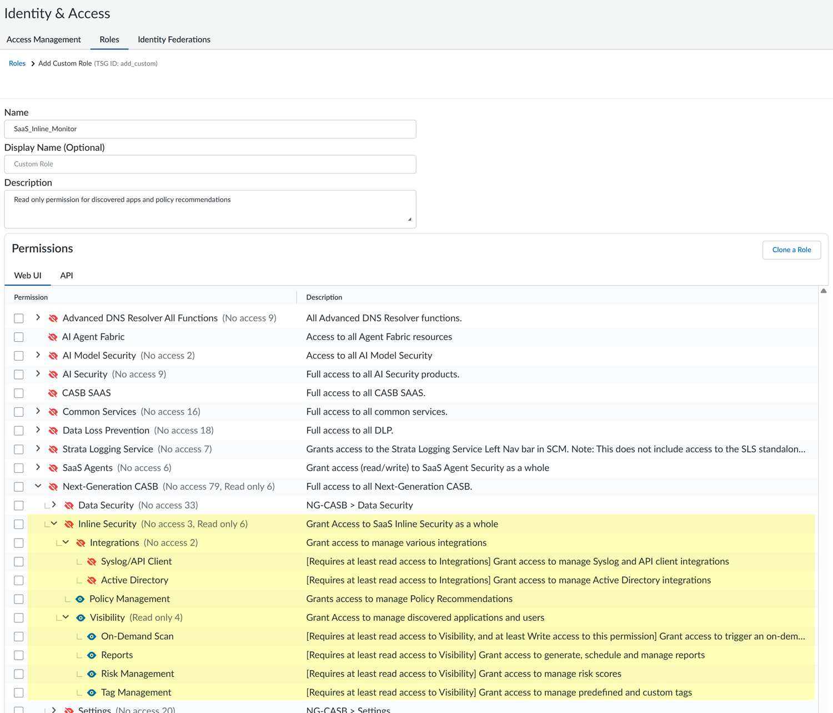Viewport: 833px width, 713px height.
Task: Click the eye icon for Tag Management
Action: pyautogui.click(x=92, y=692)
